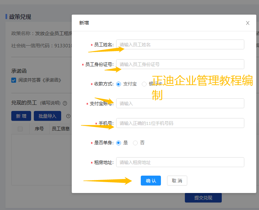The image size is (259, 210).
Task: Click the 支付宝账号 input field
Action: (x=180, y=103)
